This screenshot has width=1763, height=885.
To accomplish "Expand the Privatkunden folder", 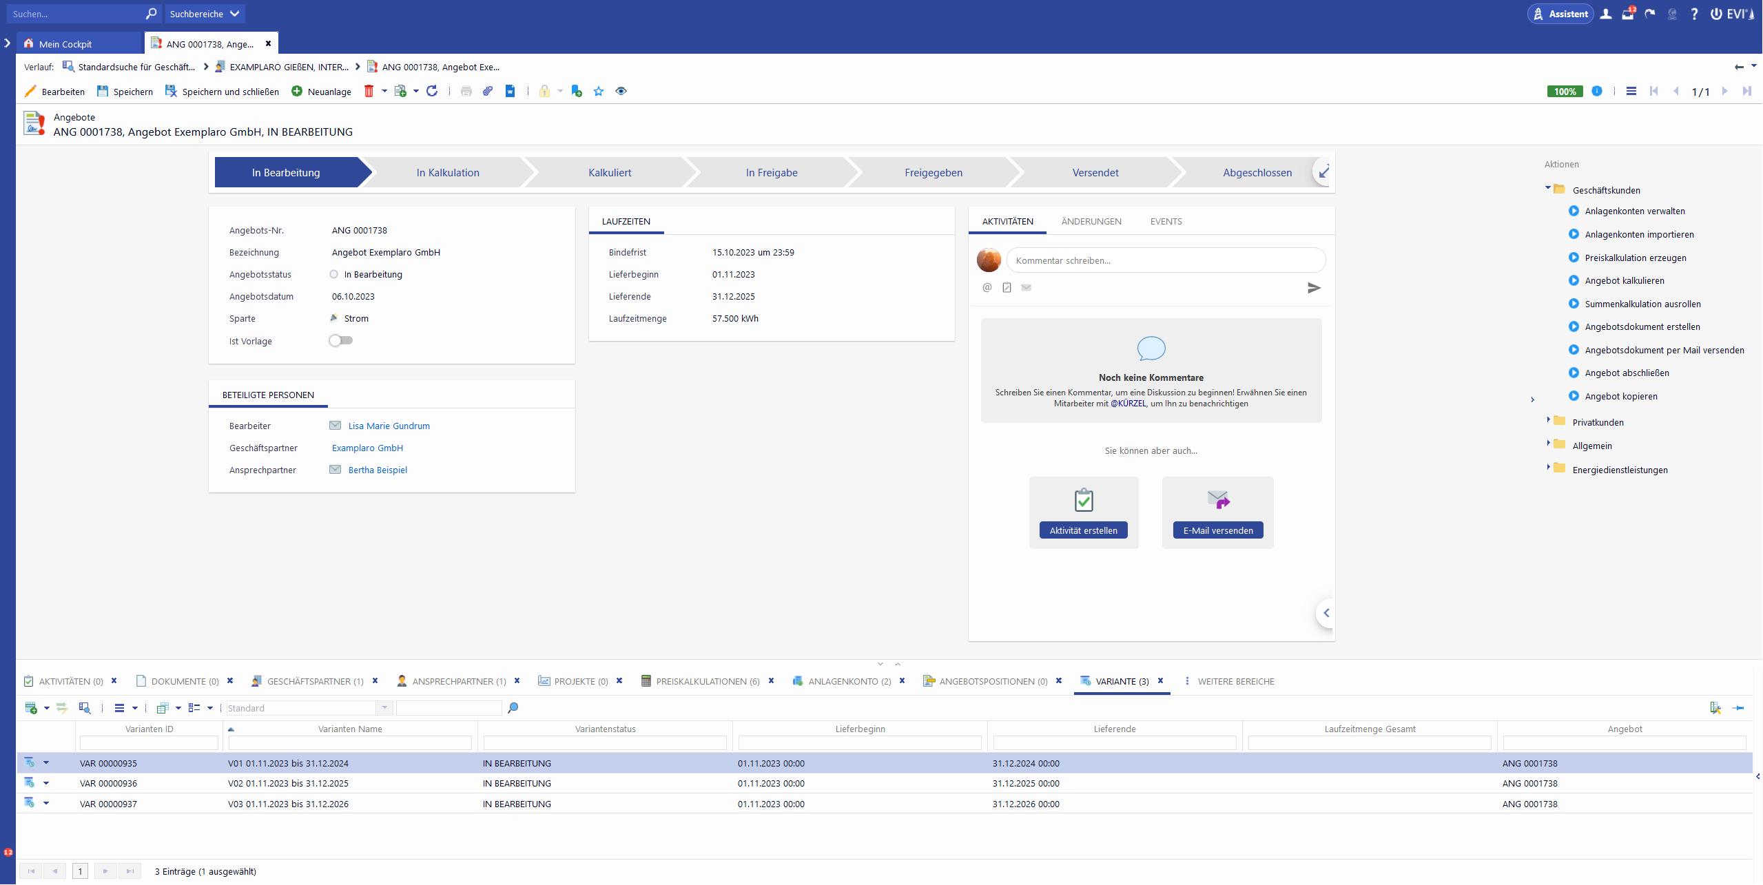I will (x=1548, y=420).
